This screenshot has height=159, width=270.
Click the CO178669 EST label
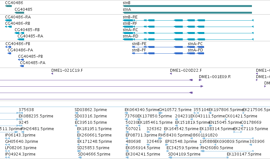click(x=251, y=122)
